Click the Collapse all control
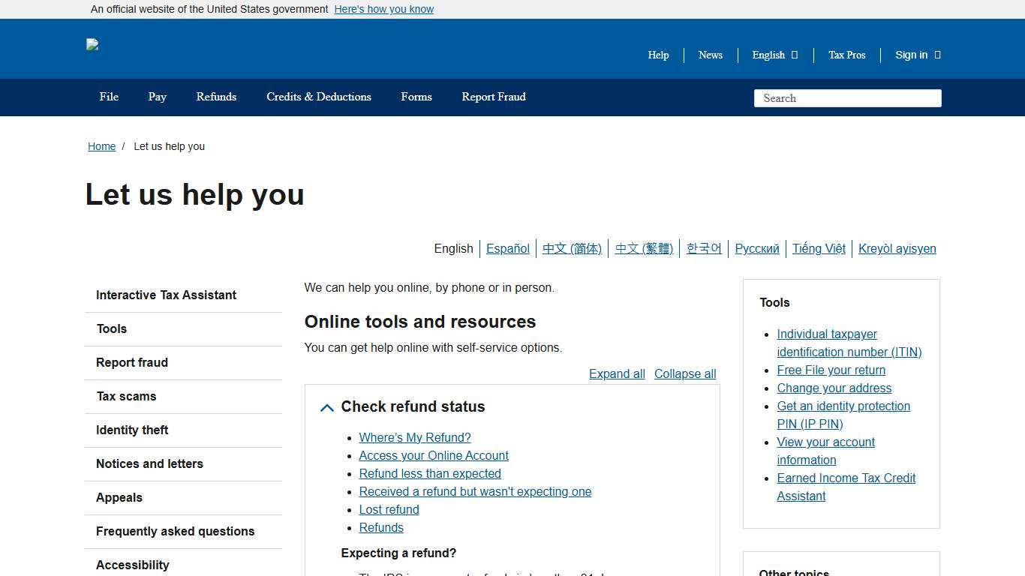This screenshot has height=576, width=1025. pyautogui.click(x=684, y=373)
